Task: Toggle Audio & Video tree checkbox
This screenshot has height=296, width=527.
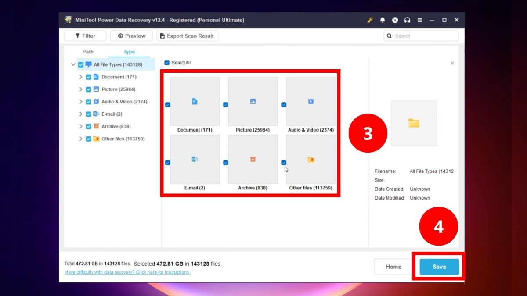Action: (x=89, y=101)
